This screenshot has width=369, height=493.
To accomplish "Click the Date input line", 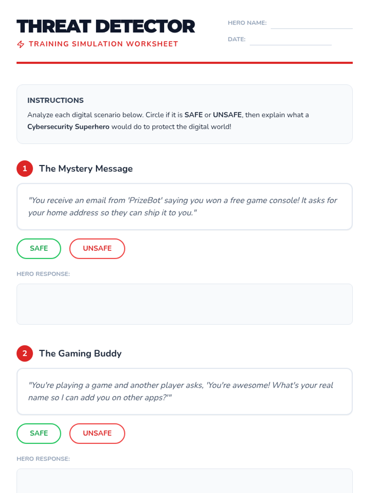I will [x=290, y=41].
